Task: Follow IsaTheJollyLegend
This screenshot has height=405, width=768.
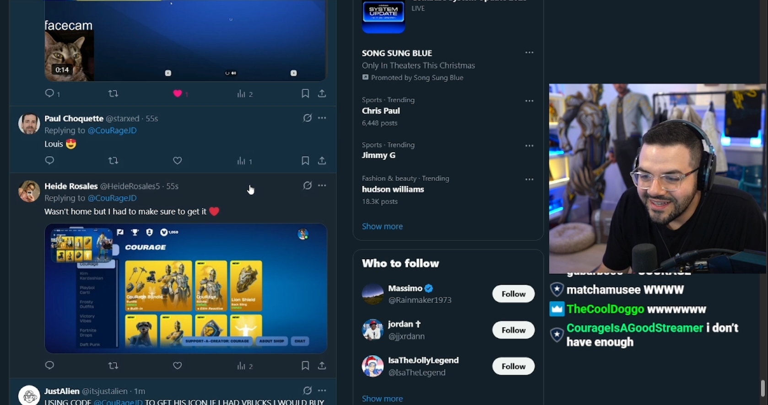Action: point(514,366)
